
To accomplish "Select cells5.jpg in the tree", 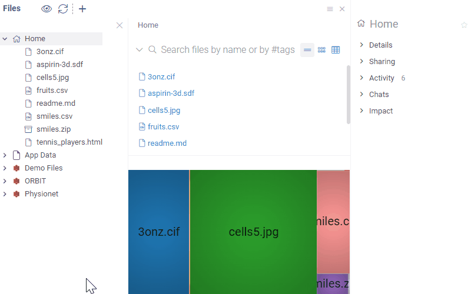I will click(x=52, y=78).
